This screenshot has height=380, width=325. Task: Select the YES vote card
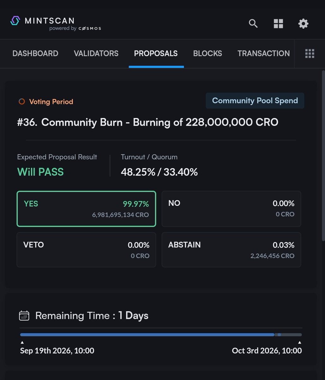coord(86,209)
